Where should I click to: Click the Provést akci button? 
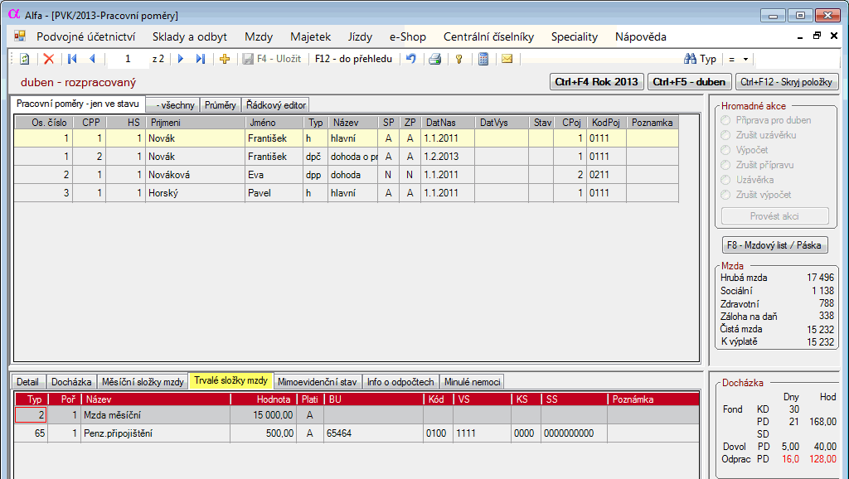pos(774,216)
